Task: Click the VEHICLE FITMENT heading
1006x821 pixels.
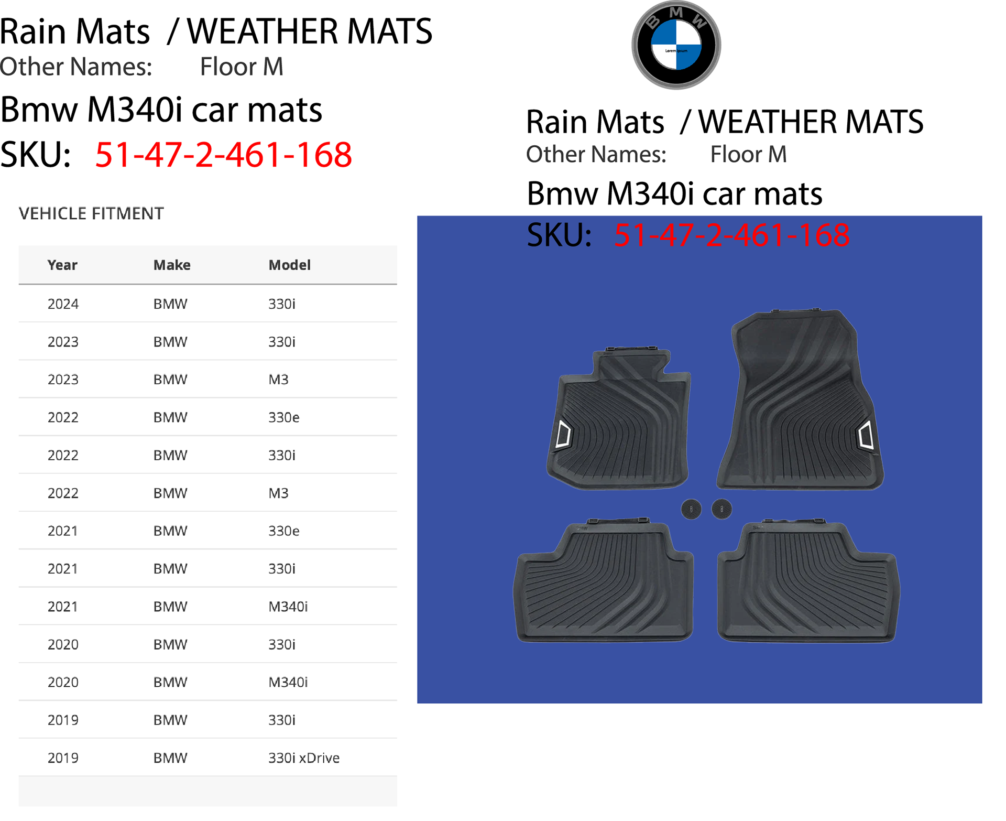Action: point(91,214)
